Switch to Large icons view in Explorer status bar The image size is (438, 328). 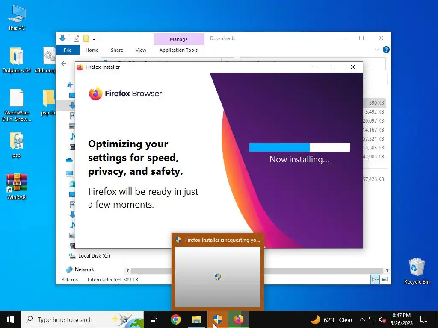[385, 279]
